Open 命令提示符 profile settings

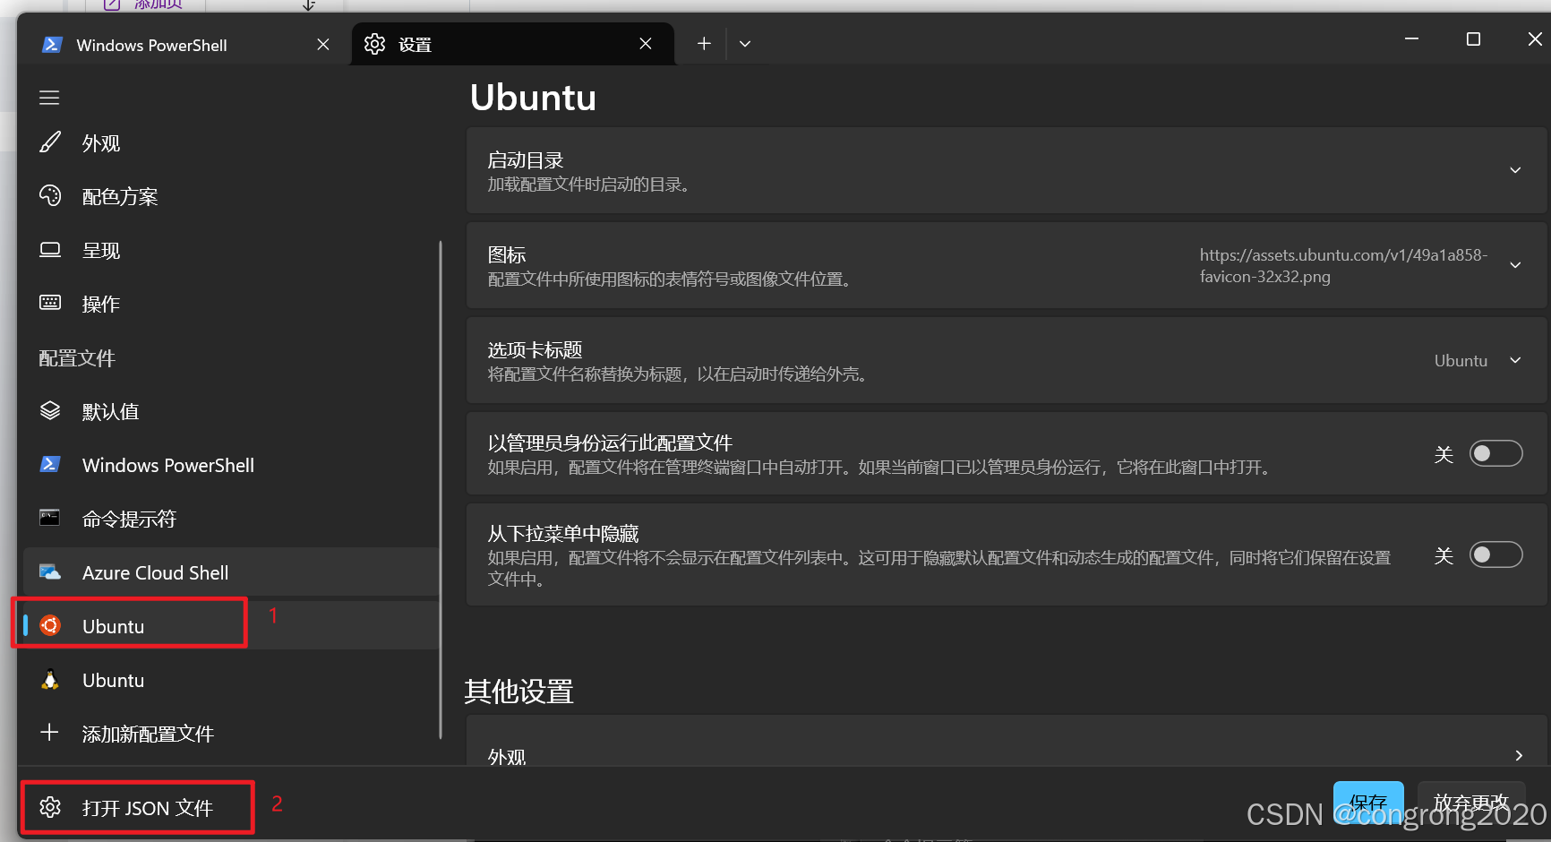pos(231,519)
